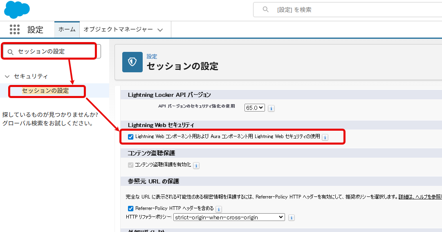Image resolution: width=442 pixels, height=232 pixels.
Task: Click the コンテンツ盗聴保護 section heading
Action: (151, 153)
